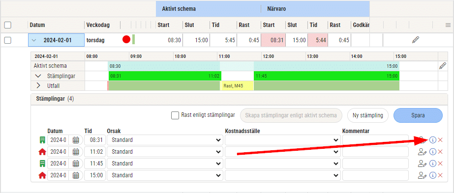Click the Kommentar field for the 11:45 stamp
The image size is (454, 193).
pos(375,164)
